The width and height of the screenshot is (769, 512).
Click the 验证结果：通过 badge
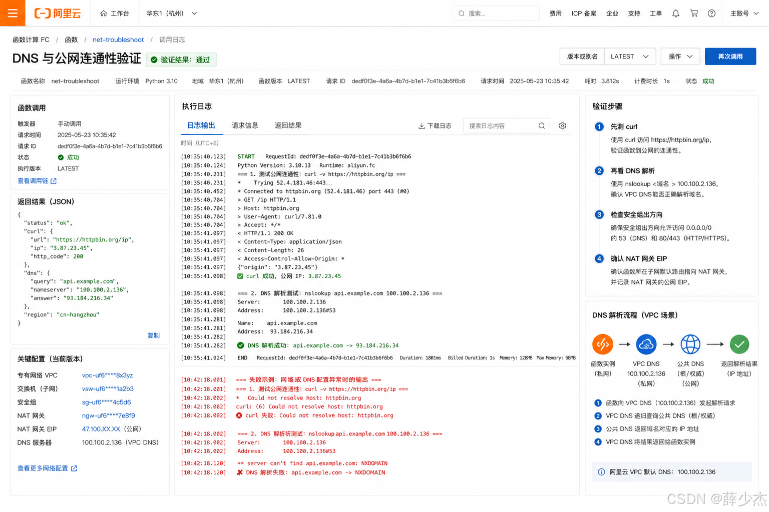coord(181,59)
